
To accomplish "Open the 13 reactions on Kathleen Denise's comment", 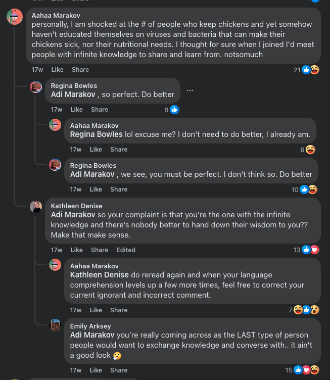I will 306,250.
